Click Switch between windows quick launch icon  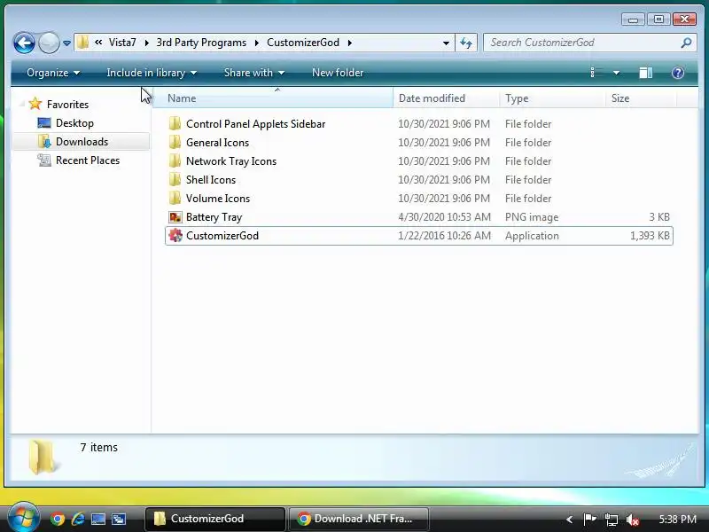(119, 519)
